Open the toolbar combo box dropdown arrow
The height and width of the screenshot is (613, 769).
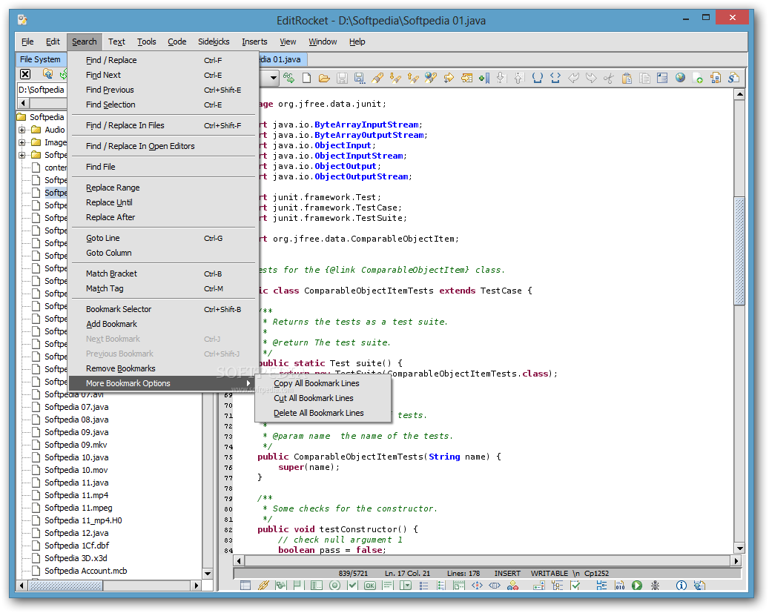point(273,78)
